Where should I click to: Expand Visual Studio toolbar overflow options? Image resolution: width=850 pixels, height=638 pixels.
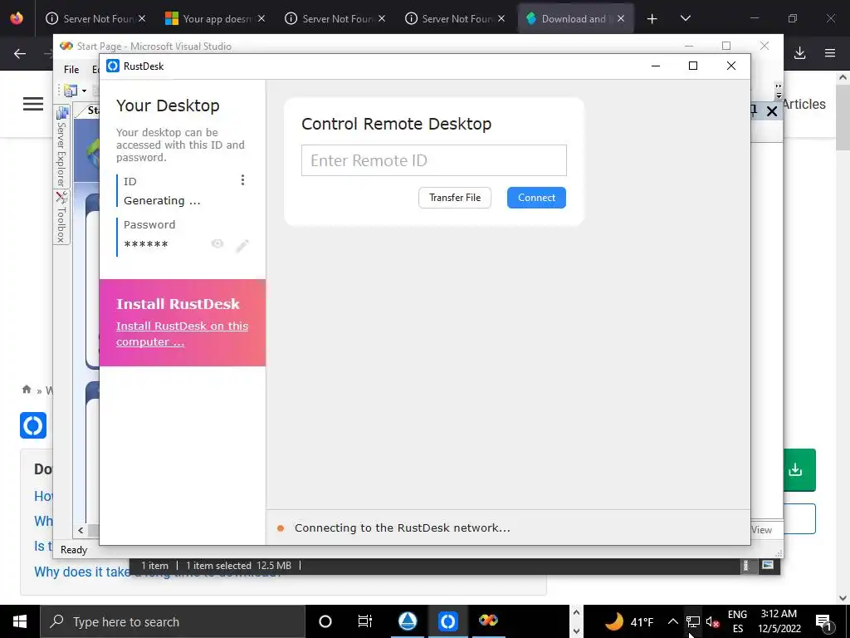click(779, 91)
